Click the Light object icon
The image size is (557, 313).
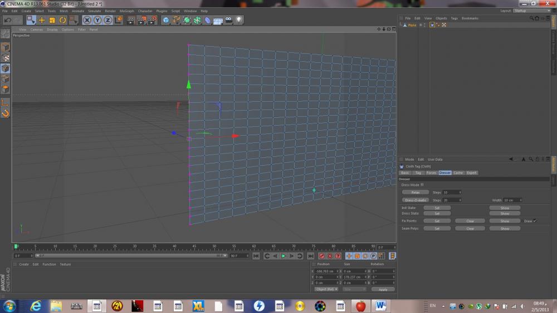[239, 20]
